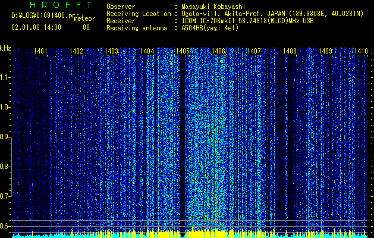Click the HROFFT title text
Screen dimensions: 374x238
click(x=61, y=5)
